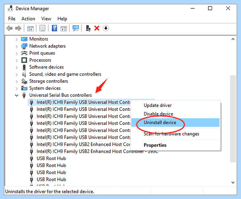The image size is (241, 199).
Task: Close the Device Manager window
Action: 228,8
